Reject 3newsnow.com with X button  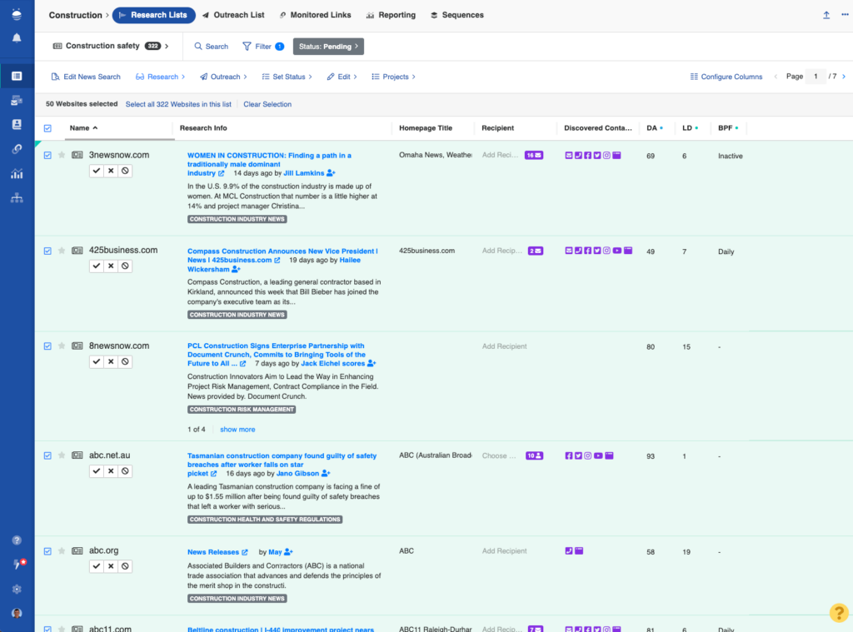point(111,171)
